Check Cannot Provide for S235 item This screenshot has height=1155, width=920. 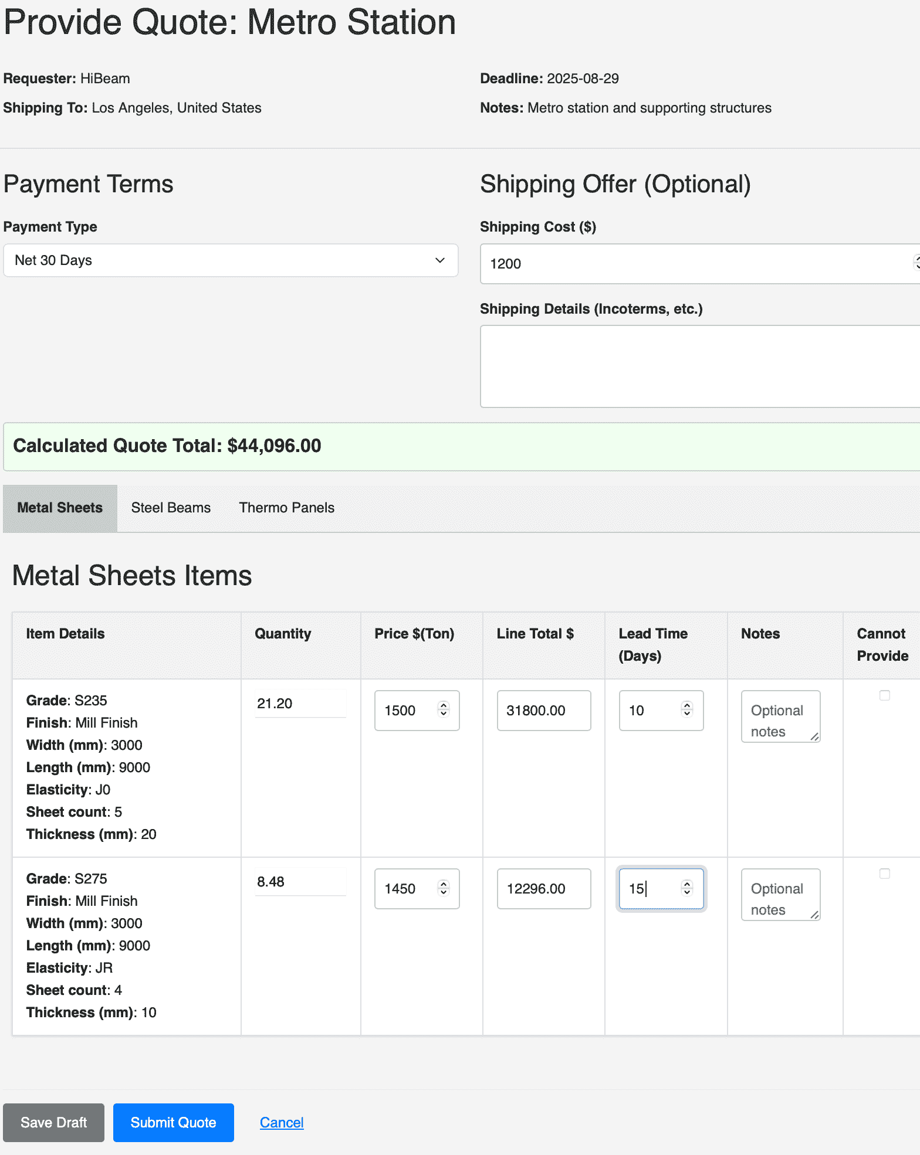884,695
